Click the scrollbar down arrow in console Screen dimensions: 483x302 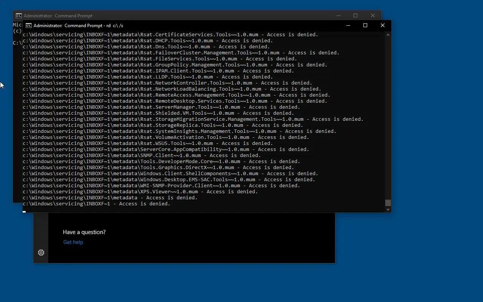click(388, 209)
